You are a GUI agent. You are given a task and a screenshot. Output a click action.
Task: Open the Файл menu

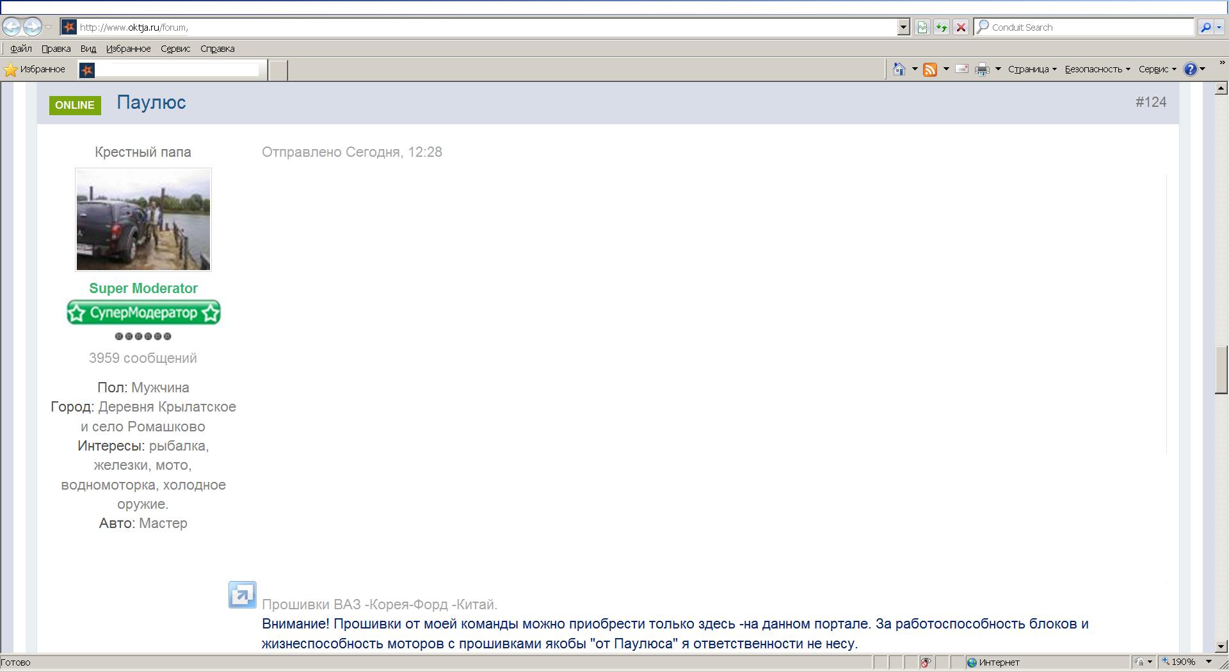(x=21, y=49)
